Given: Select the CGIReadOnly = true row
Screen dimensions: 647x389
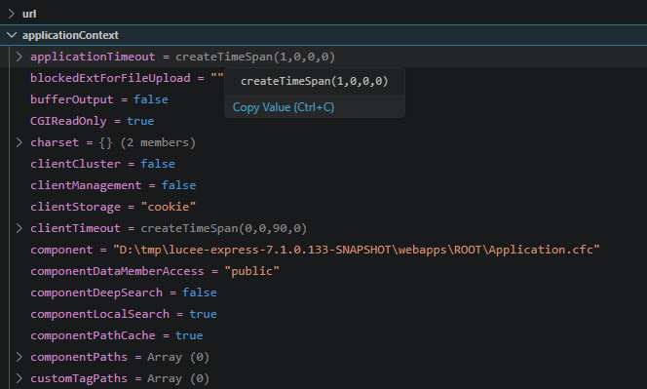Looking at the screenshot, I should pyautogui.click(x=323, y=121).
